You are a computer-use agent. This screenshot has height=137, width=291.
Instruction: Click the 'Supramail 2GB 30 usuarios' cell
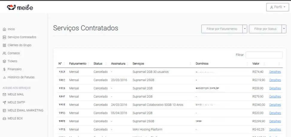[151, 72]
